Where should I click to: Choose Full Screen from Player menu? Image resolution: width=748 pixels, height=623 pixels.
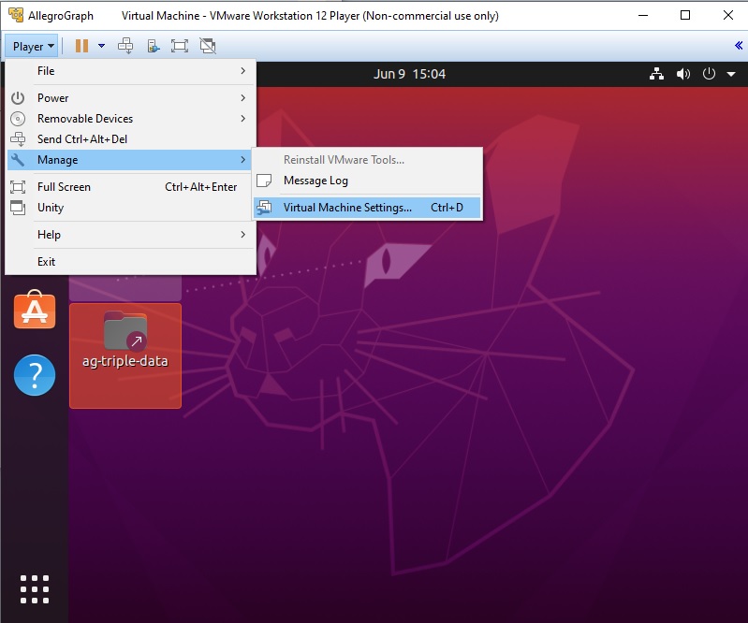click(131, 187)
